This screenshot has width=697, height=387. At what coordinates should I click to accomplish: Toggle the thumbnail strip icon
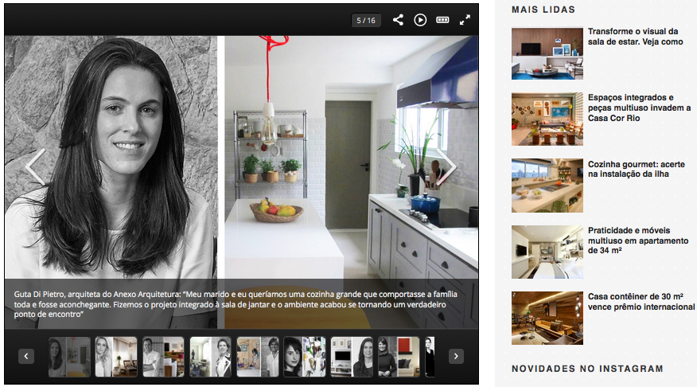click(x=442, y=20)
